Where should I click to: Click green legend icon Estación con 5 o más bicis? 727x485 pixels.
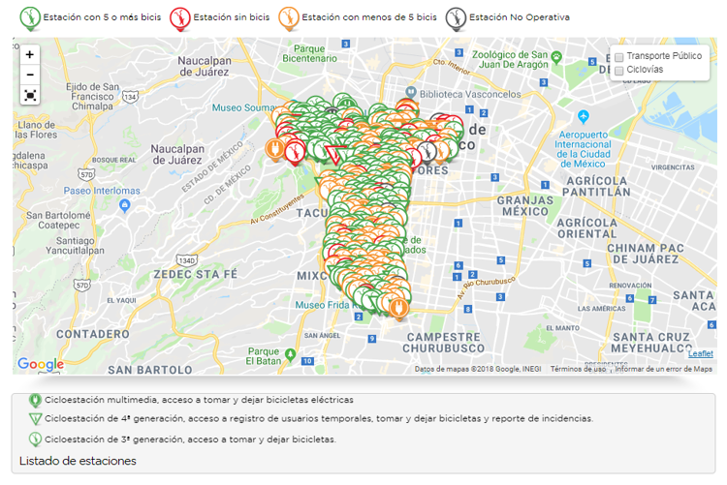pyautogui.click(x=30, y=18)
